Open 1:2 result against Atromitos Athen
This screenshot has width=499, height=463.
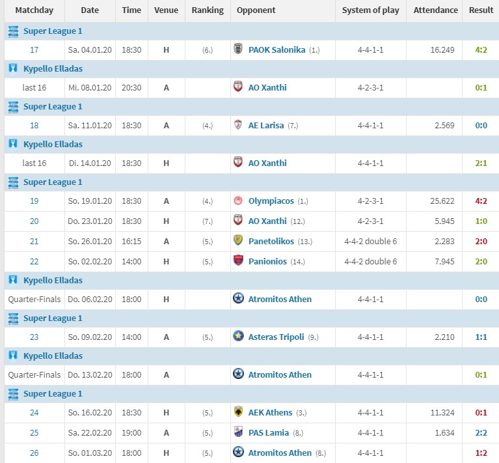[x=481, y=453]
